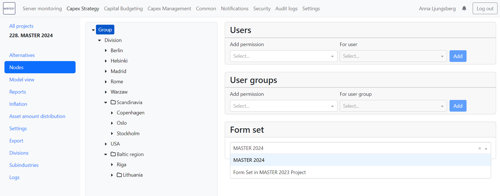
Task: Expand the Helsinki node arrow
Action: (x=106, y=61)
